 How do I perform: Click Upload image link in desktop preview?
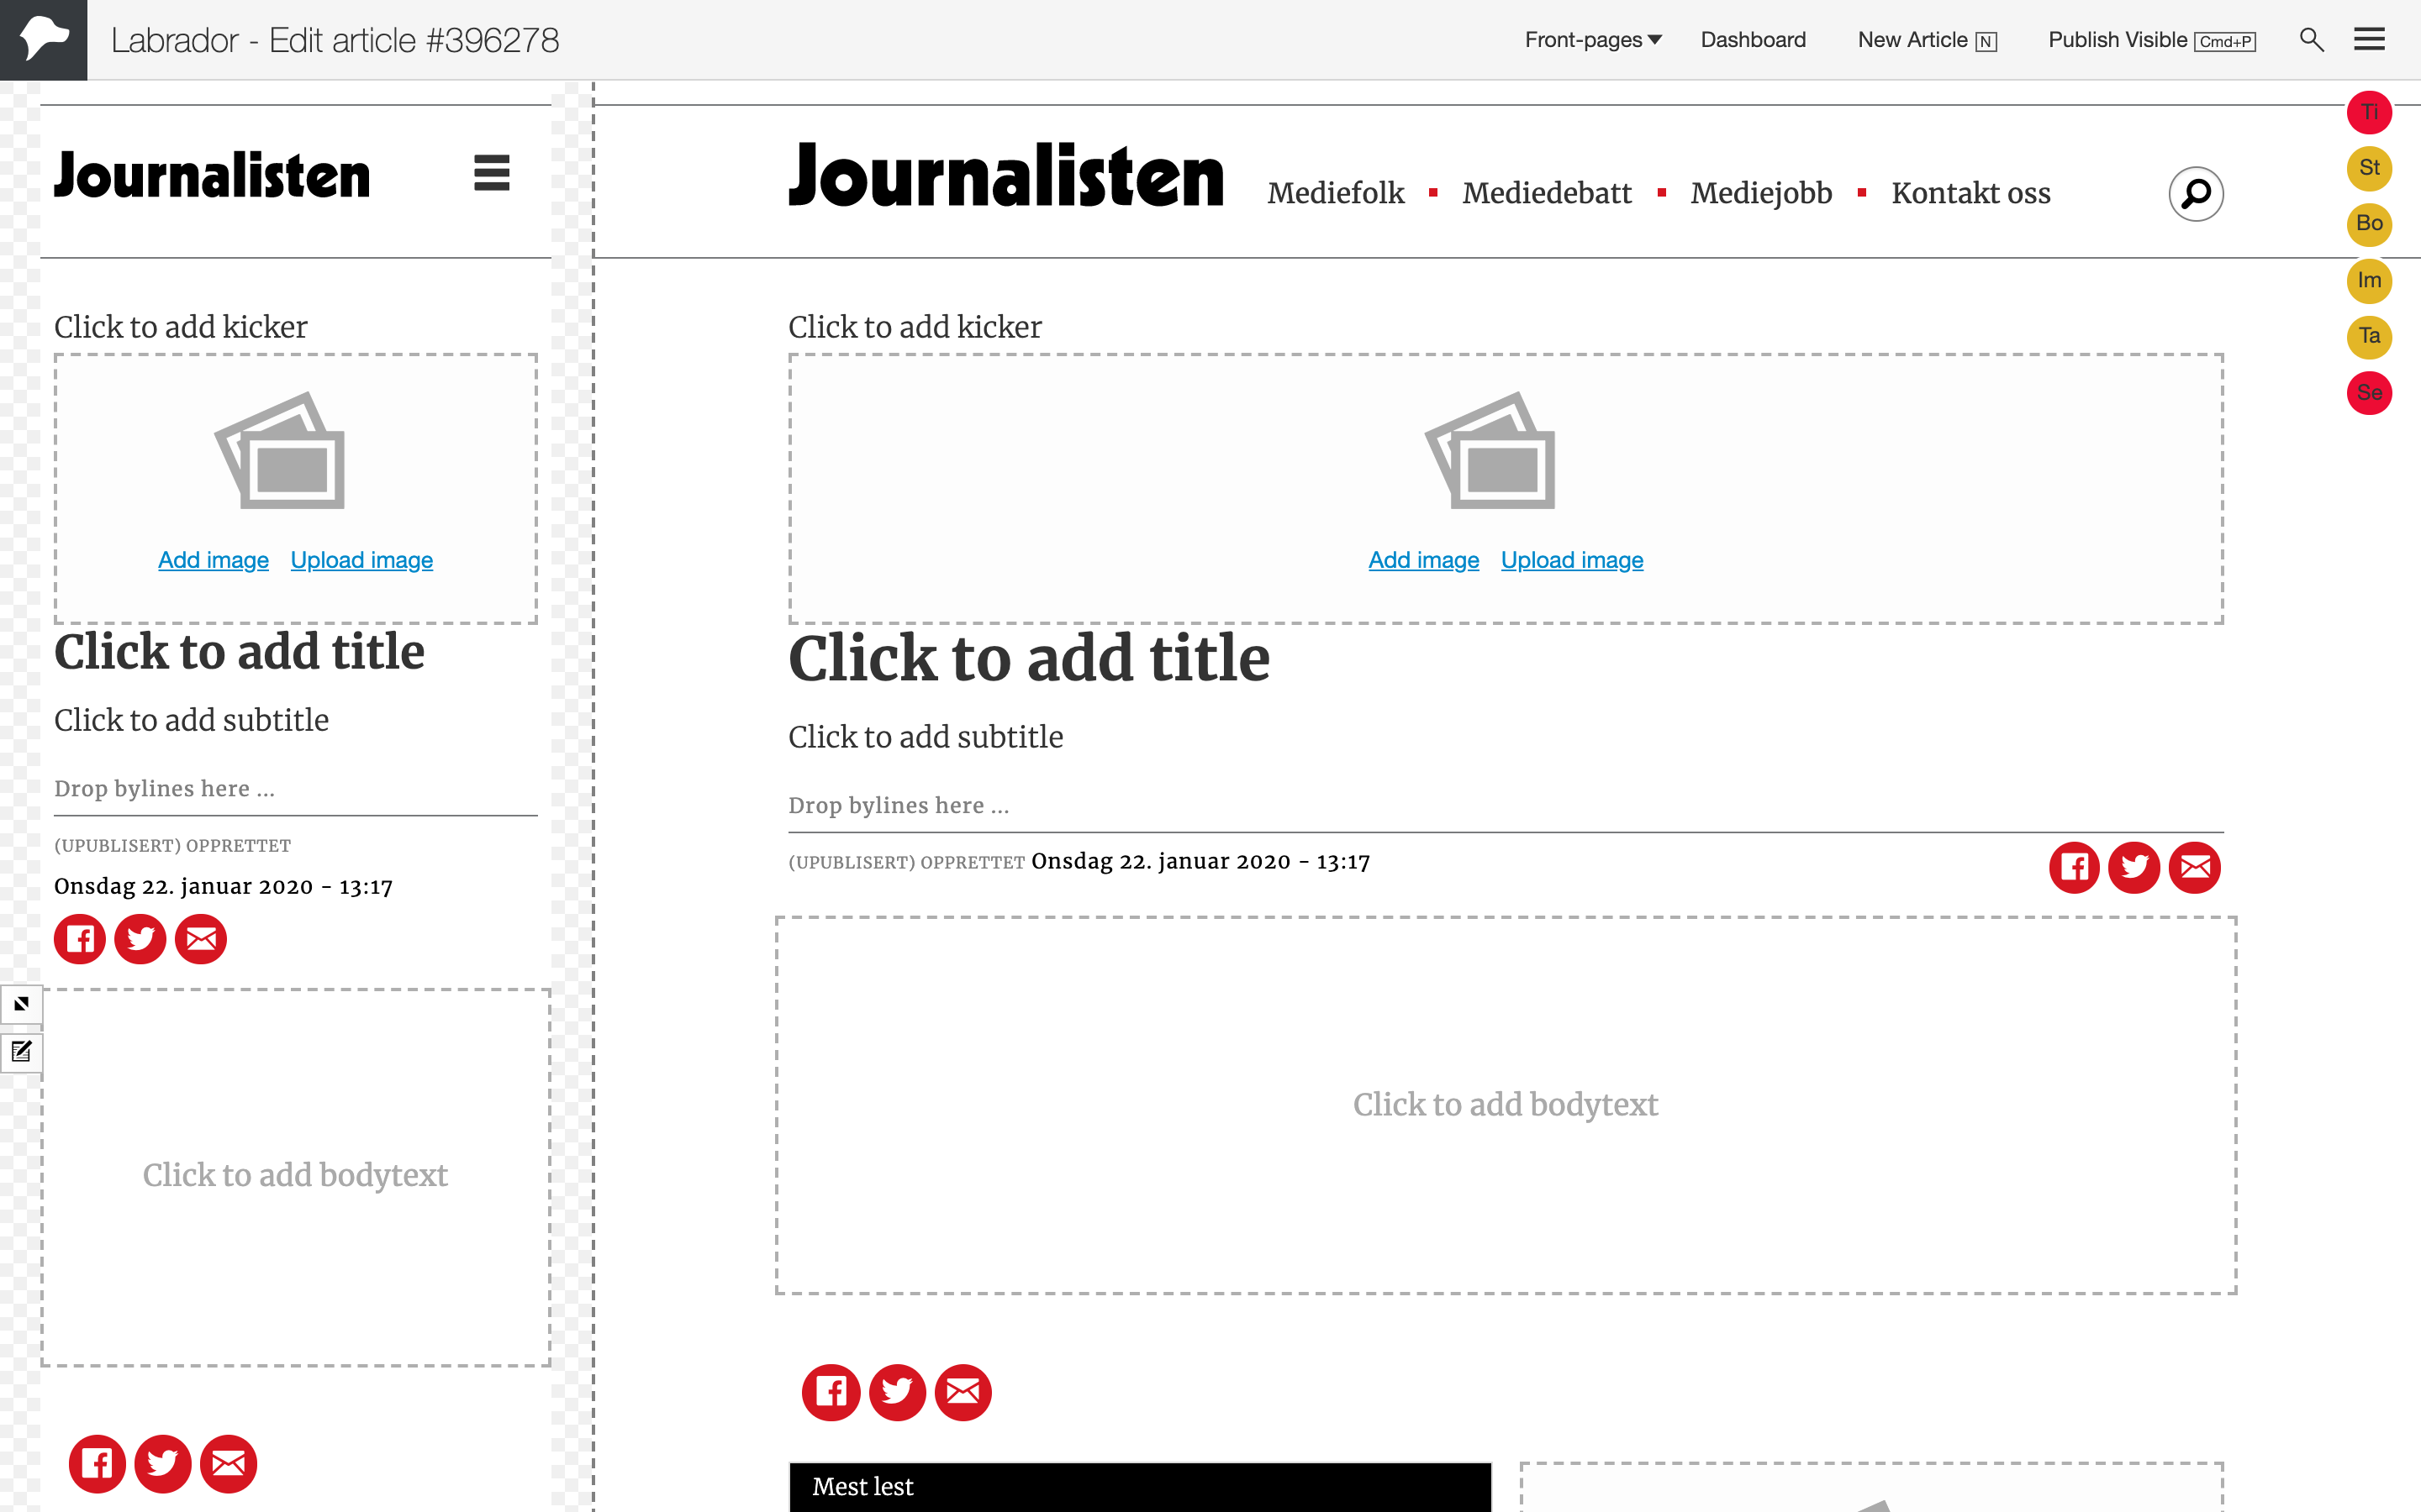(x=1572, y=560)
